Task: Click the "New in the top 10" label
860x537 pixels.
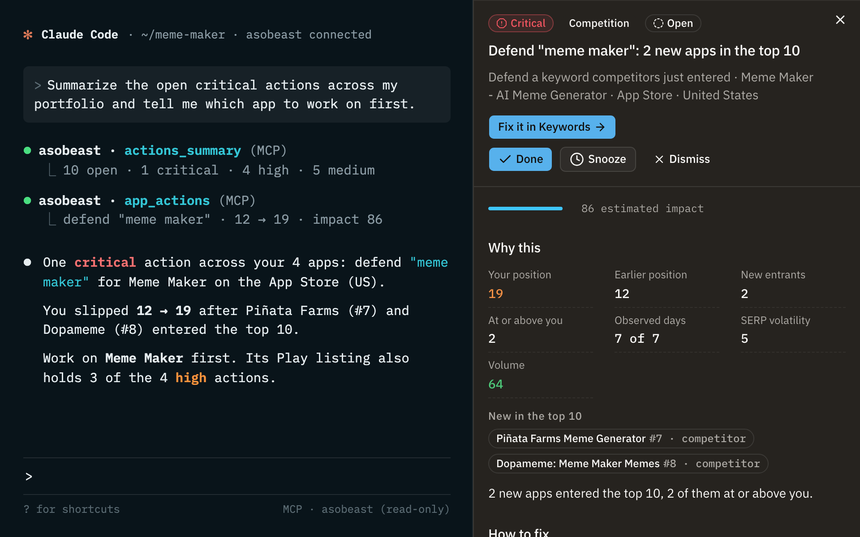Action: pos(535,416)
